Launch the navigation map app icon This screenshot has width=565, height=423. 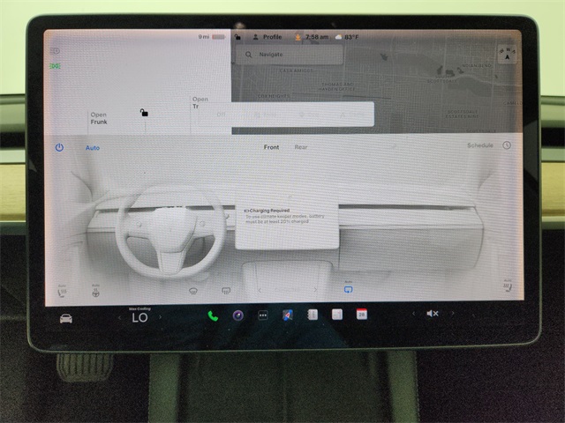[x=288, y=315]
